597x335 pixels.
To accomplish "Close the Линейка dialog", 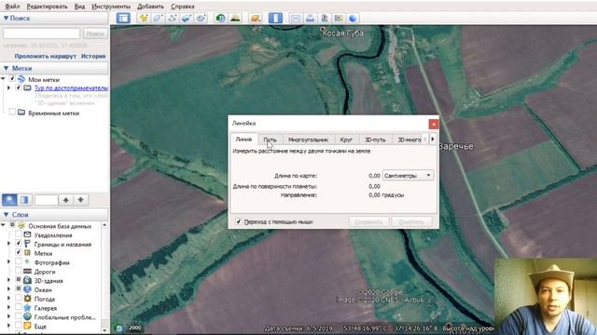I will [x=433, y=124].
